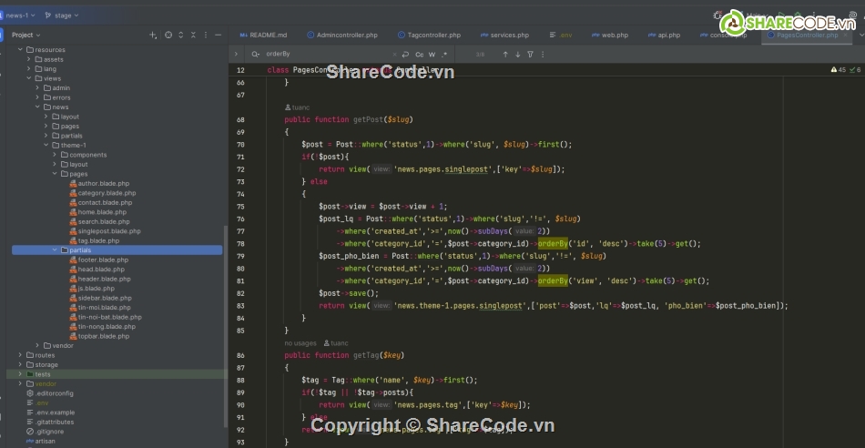Image resolution: width=865 pixels, height=448 pixels.
Task: Switch to the README.md tab
Action: pos(263,35)
